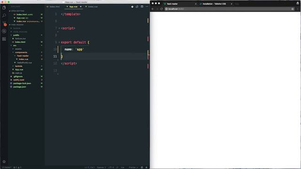Click the browser profile icon at top right
Image resolution: width=301 pixels, height=169 pixels.
(x=298, y=3)
